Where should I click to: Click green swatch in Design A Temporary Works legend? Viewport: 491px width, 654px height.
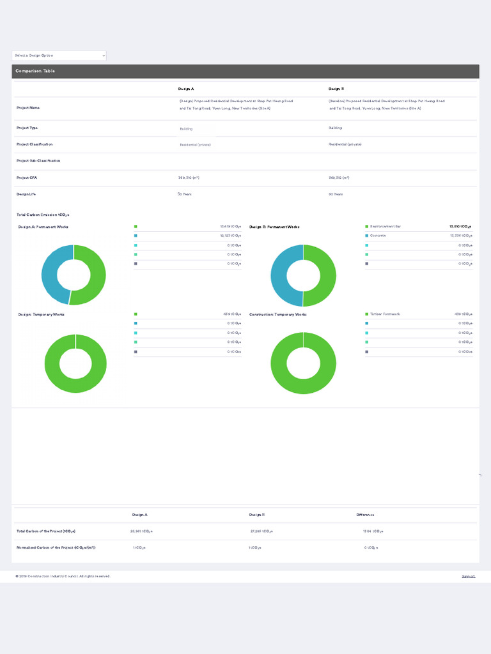click(x=136, y=314)
